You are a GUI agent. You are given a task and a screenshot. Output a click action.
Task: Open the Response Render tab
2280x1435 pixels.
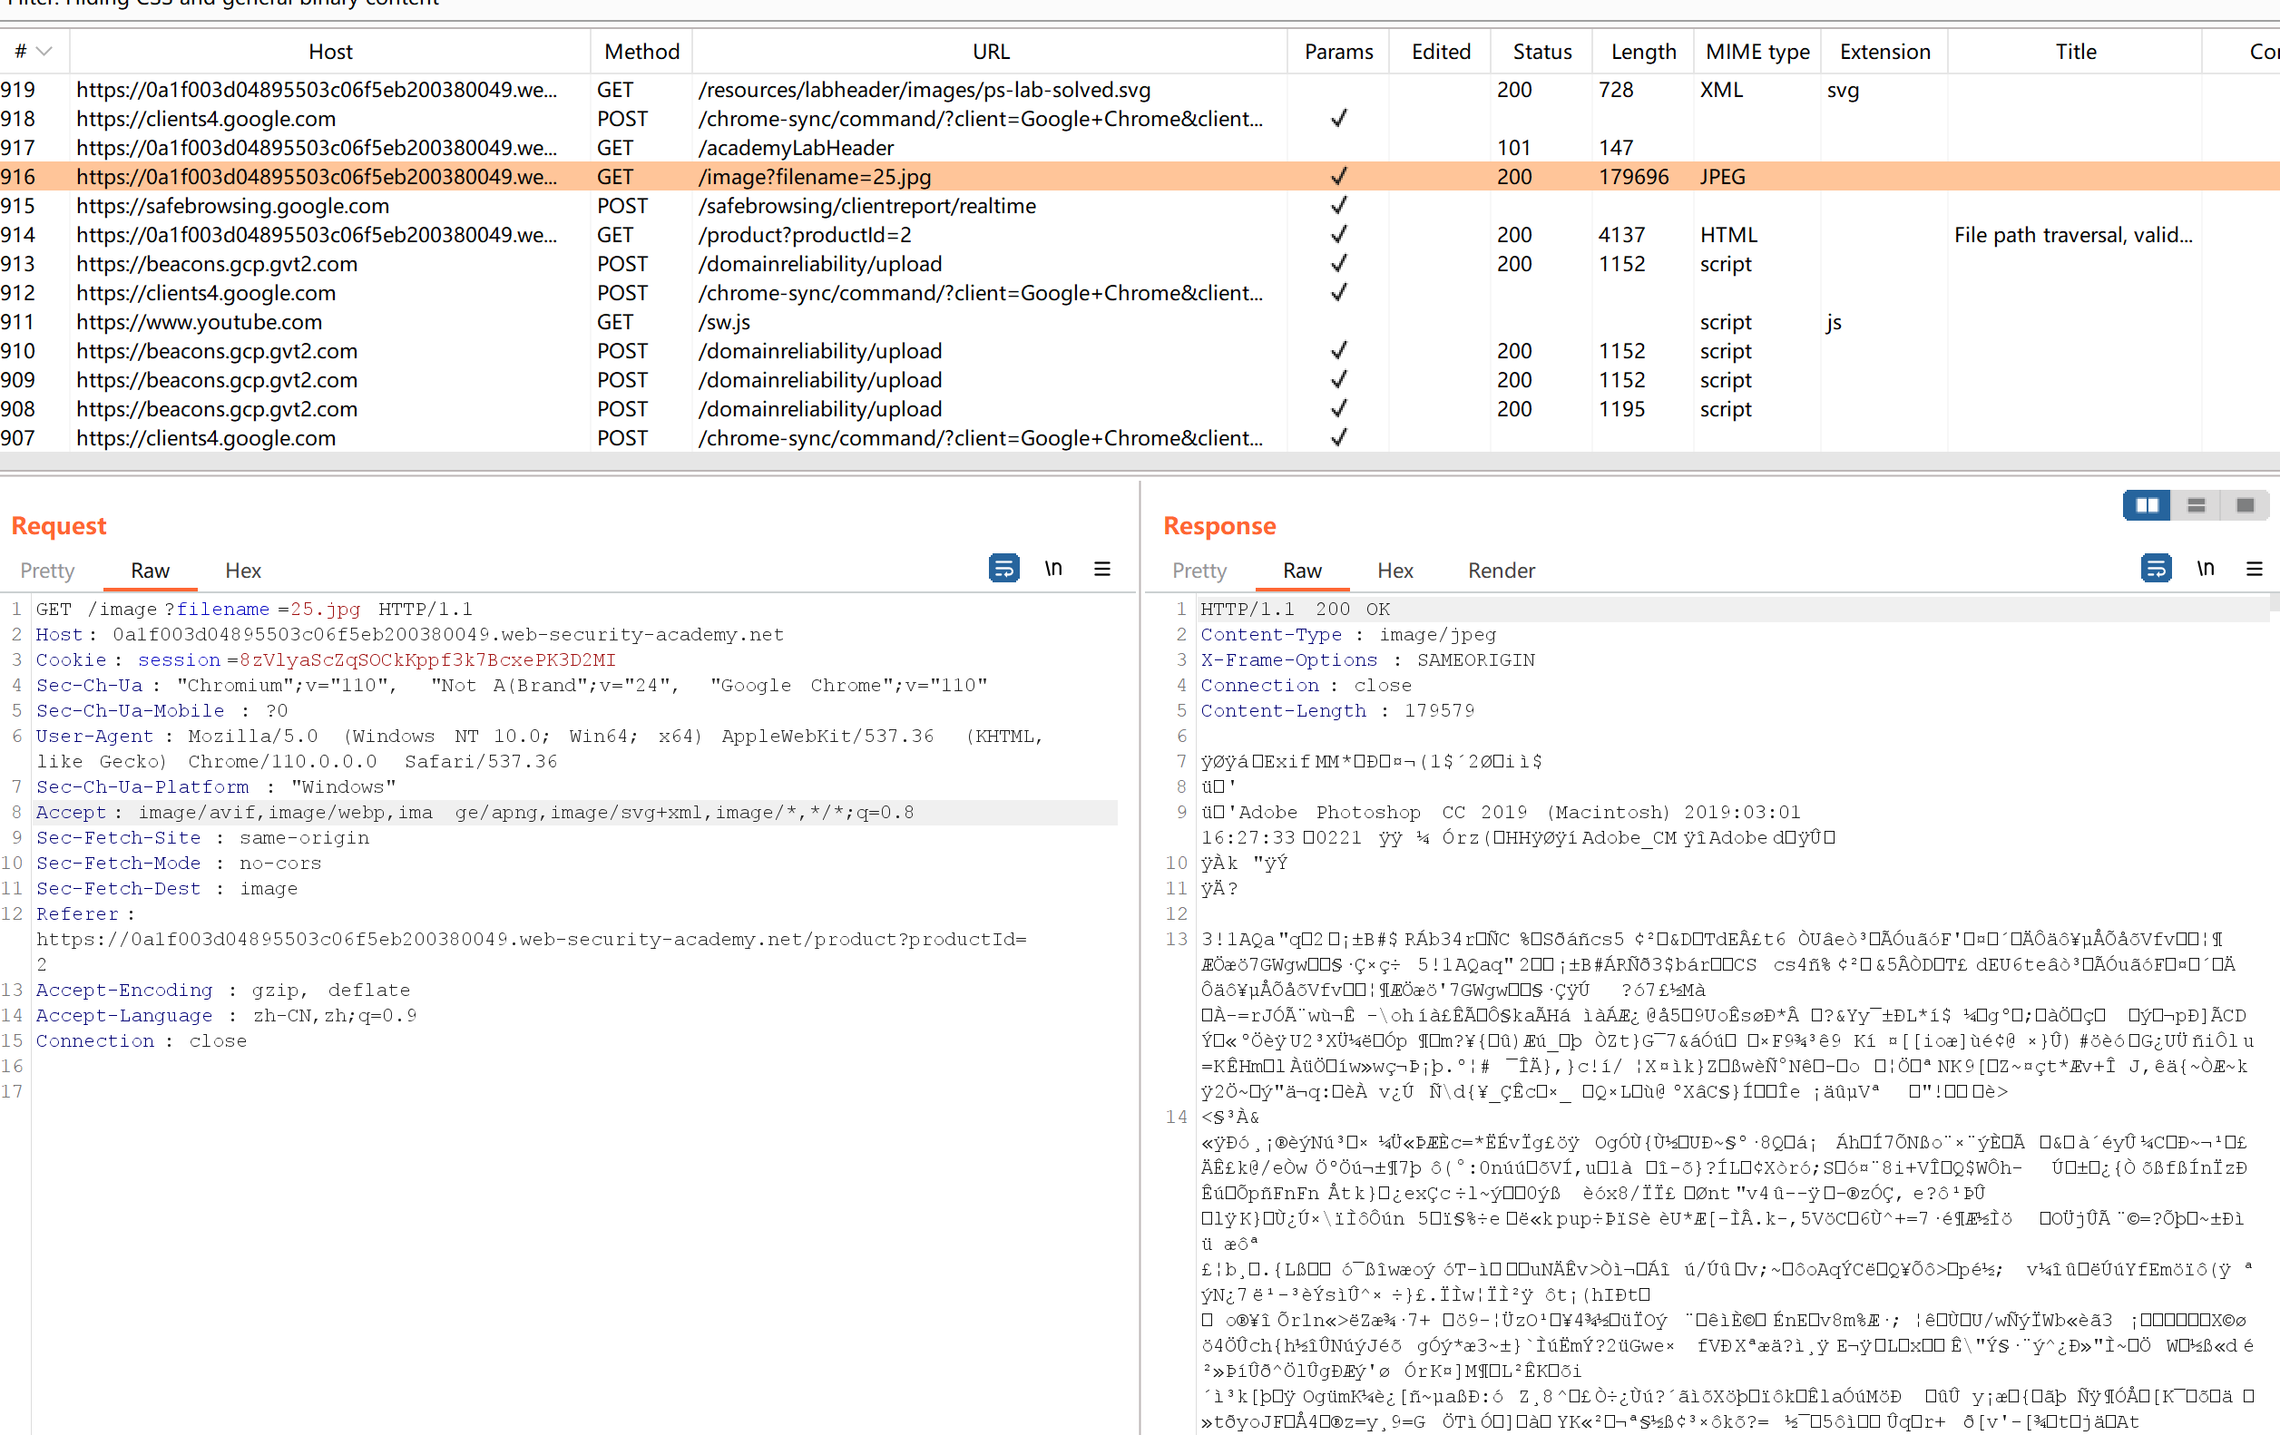pos(1501,571)
